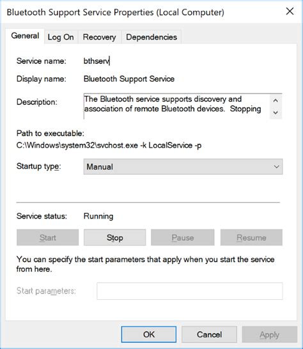303x349 pixels.
Task: Go to the Dependencies tab
Action: click(151, 37)
